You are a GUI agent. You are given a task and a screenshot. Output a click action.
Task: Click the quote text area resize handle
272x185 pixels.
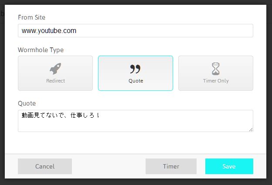251,130
